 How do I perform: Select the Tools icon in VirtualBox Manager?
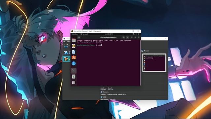66,46
